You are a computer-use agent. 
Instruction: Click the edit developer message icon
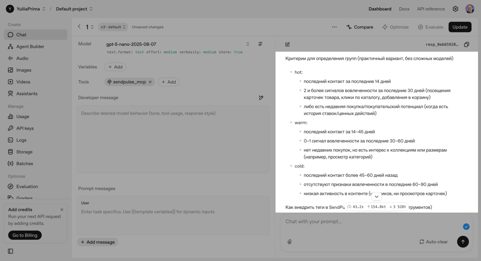click(x=261, y=97)
